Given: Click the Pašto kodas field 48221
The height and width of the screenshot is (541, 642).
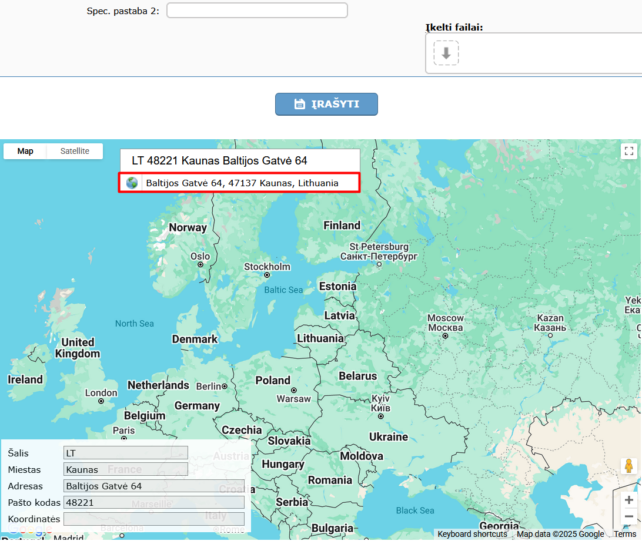Looking at the screenshot, I should click(x=154, y=502).
